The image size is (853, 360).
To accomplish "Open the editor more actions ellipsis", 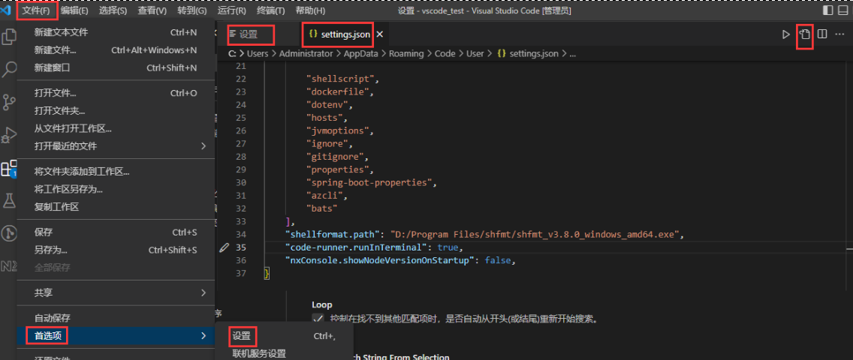I will click(x=840, y=34).
